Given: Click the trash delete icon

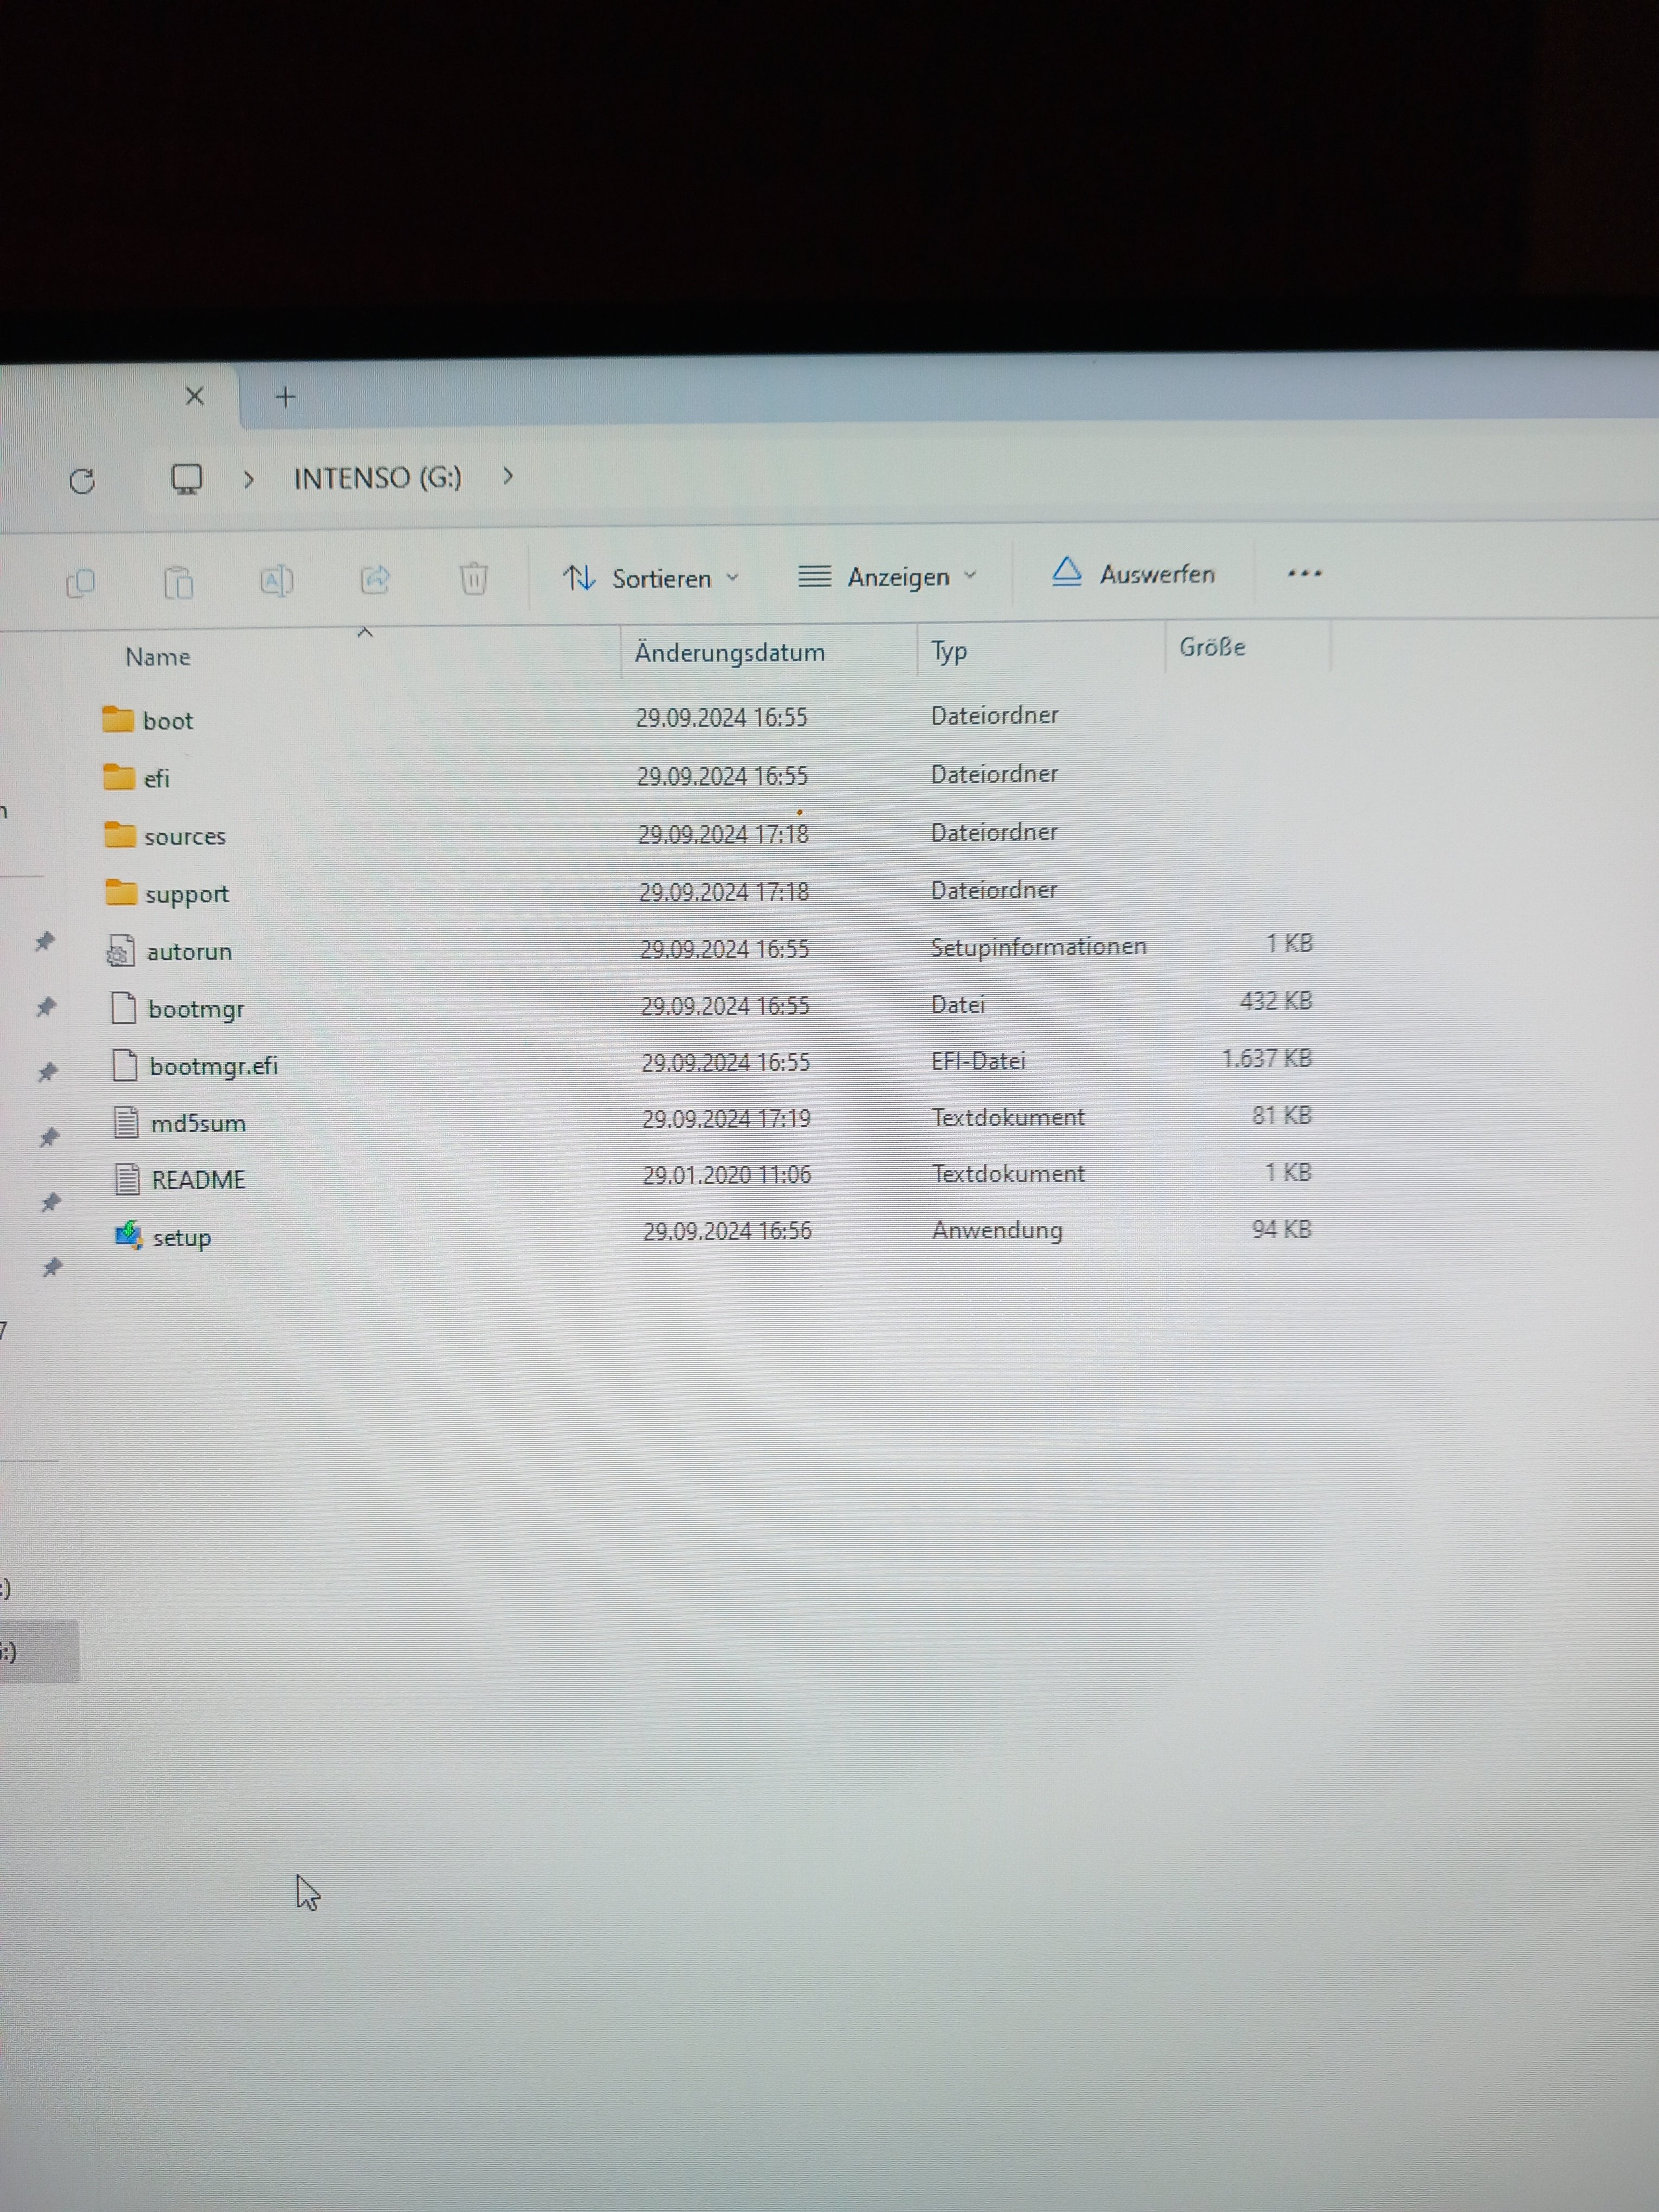Looking at the screenshot, I should point(473,578).
